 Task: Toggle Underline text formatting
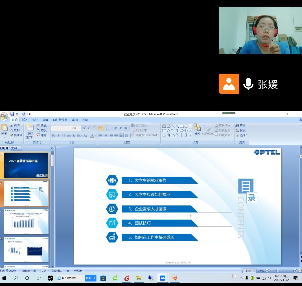64,136
